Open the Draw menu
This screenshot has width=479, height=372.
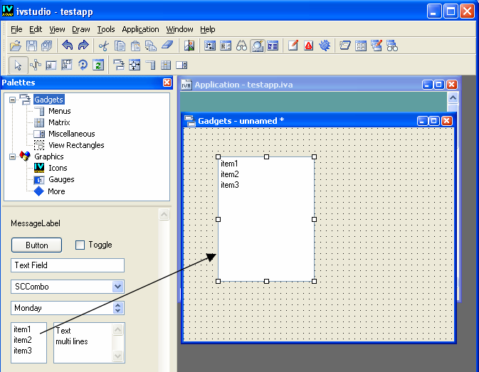(x=81, y=29)
